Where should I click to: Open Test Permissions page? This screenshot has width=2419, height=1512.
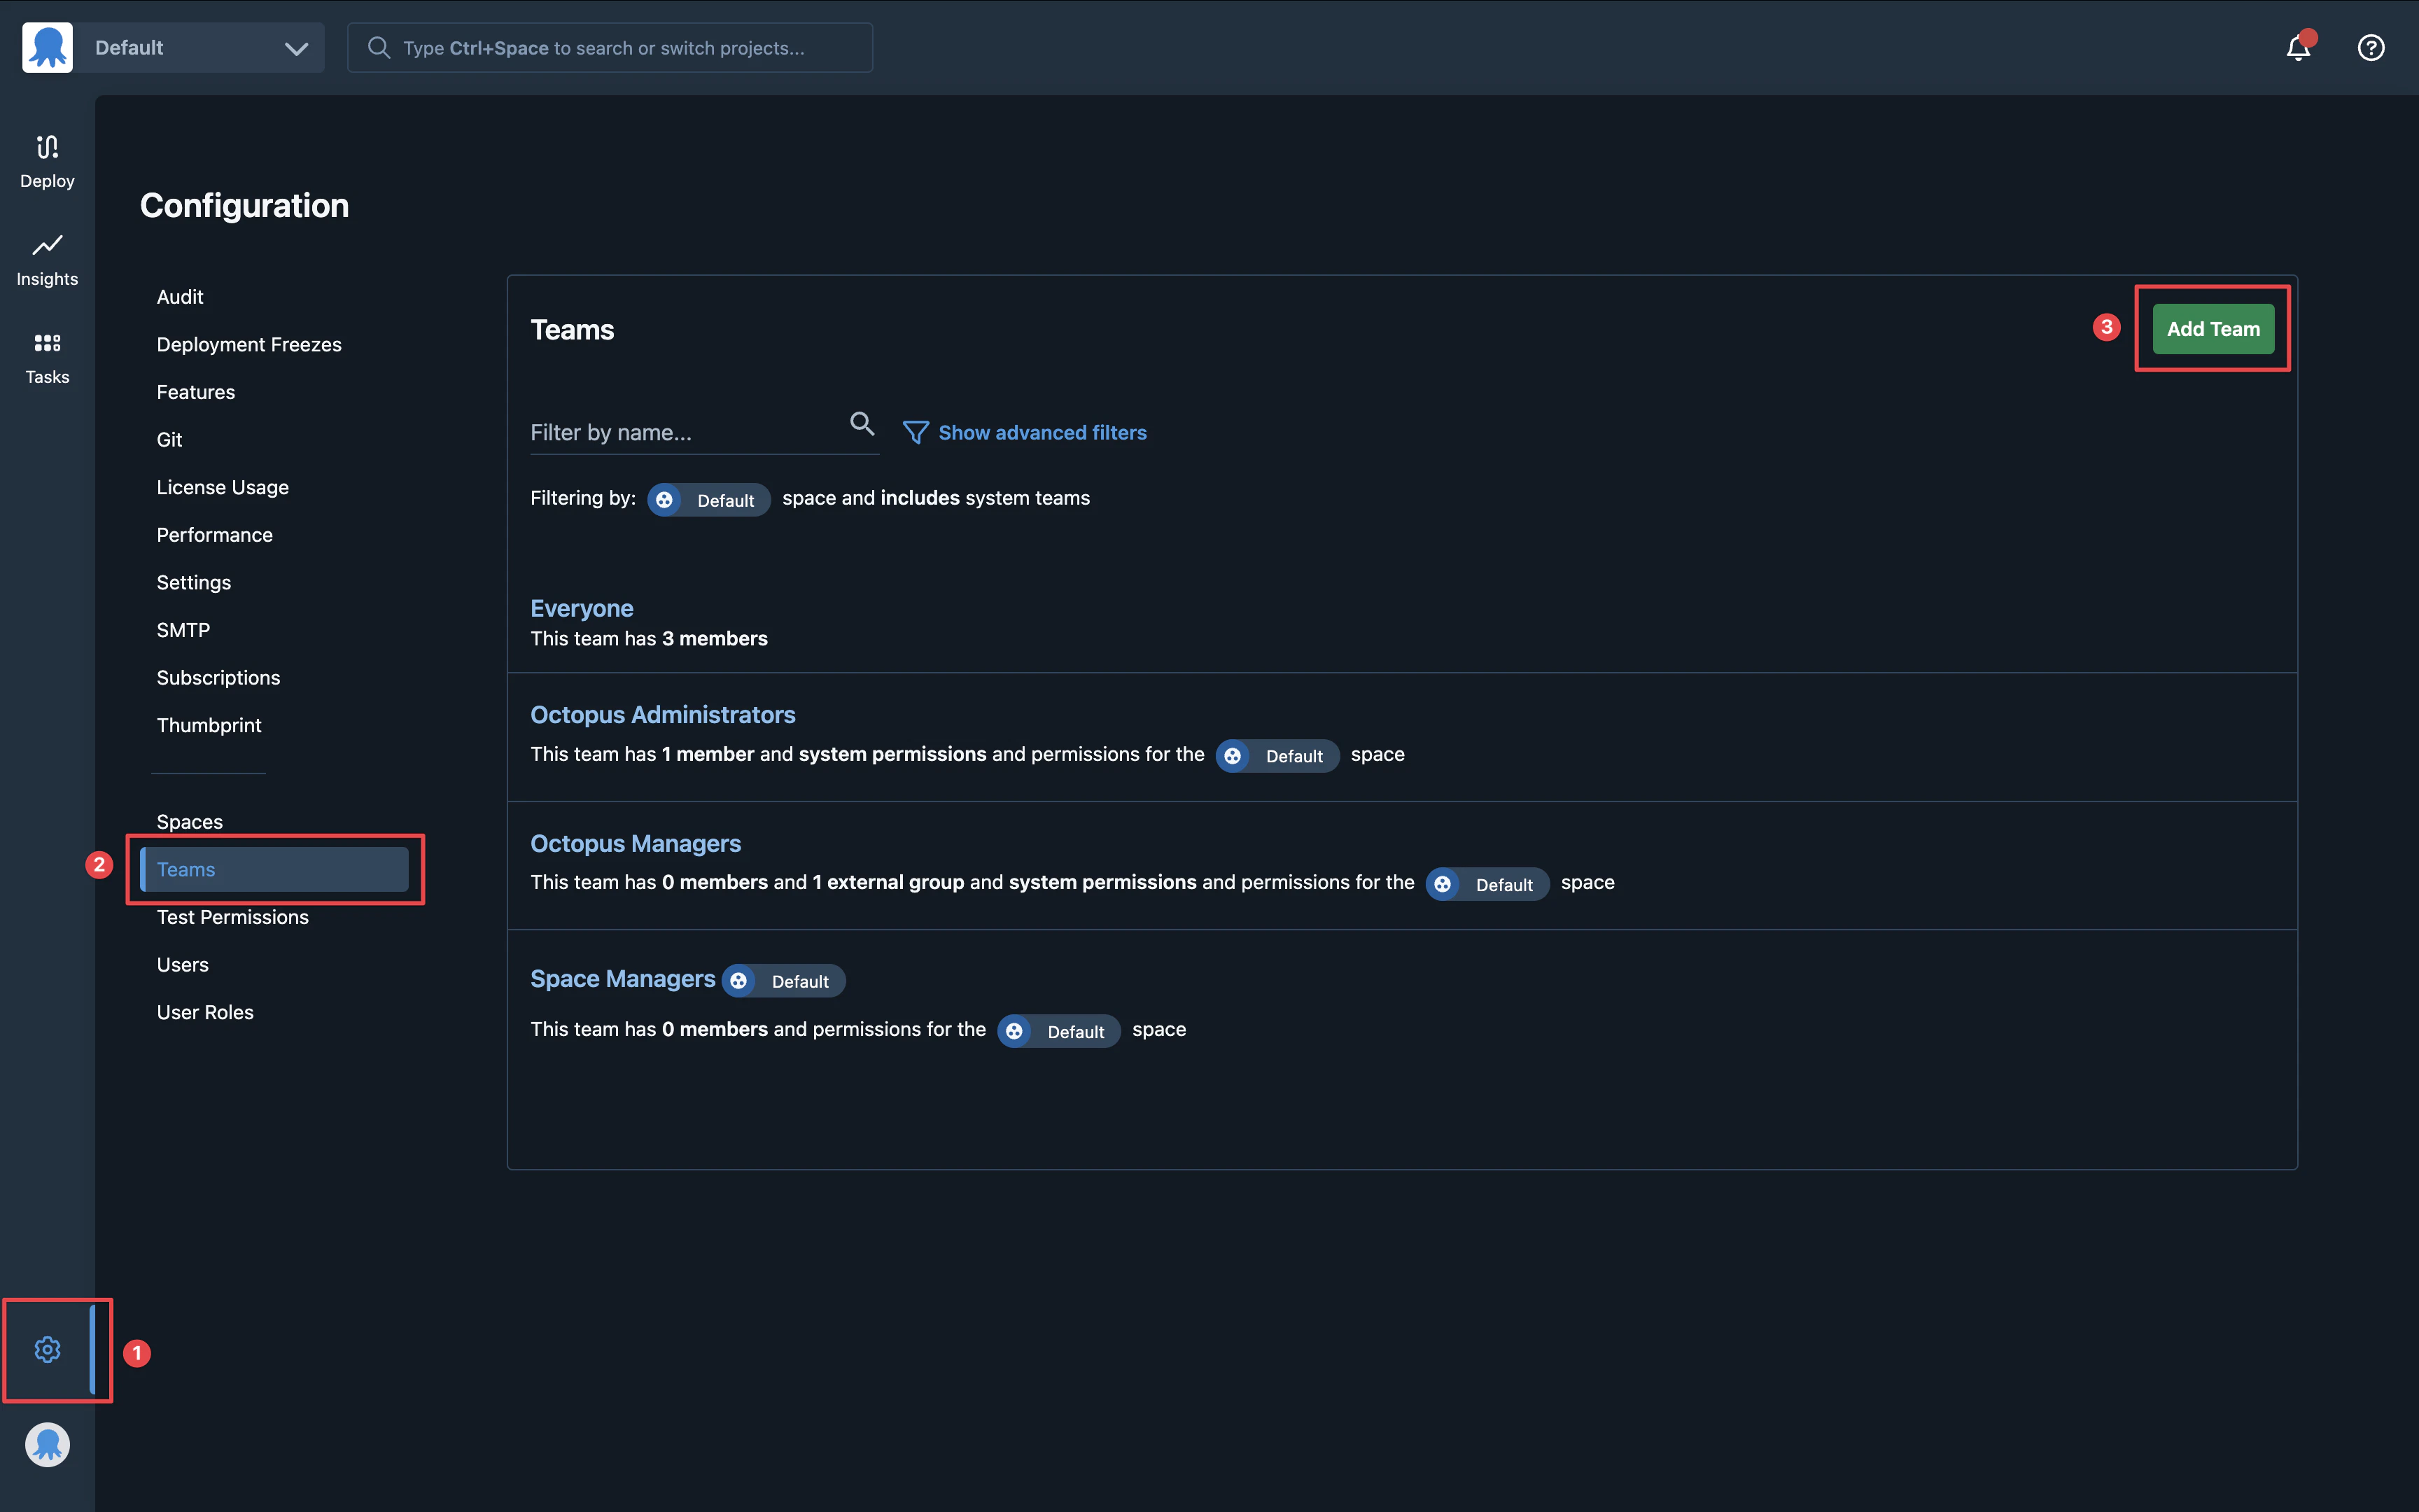click(x=233, y=917)
